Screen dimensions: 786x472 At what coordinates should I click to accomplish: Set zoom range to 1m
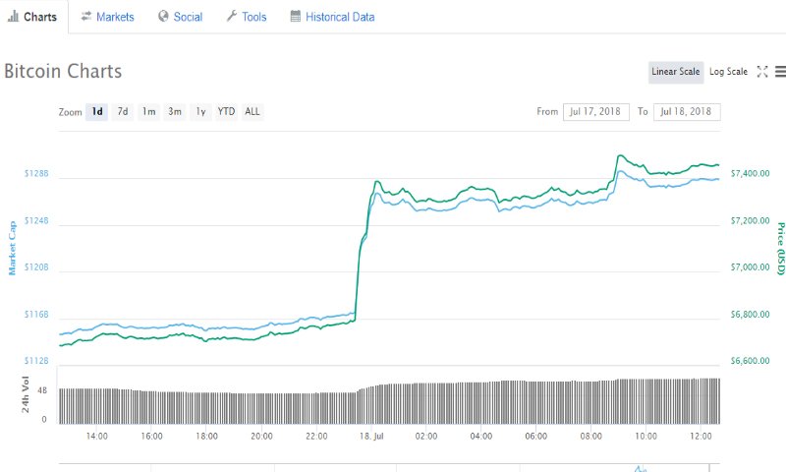tap(148, 112)
